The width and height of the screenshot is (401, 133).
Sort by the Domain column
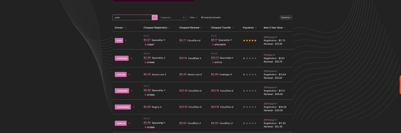(x=120, y=28)
